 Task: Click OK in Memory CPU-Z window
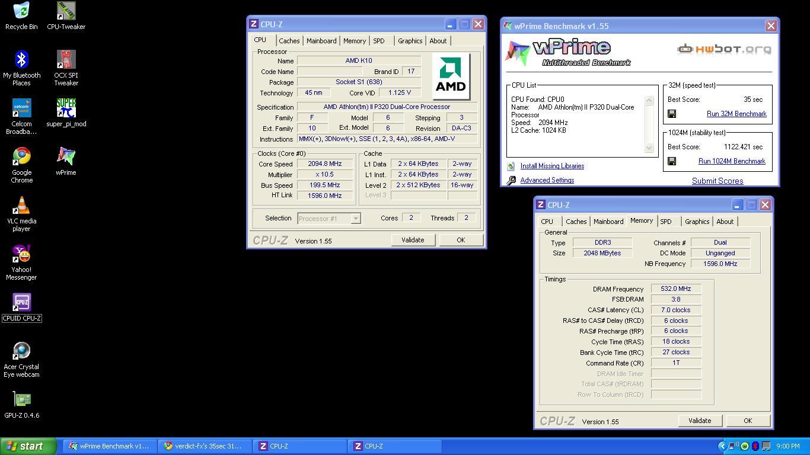[x=748, y=421]
